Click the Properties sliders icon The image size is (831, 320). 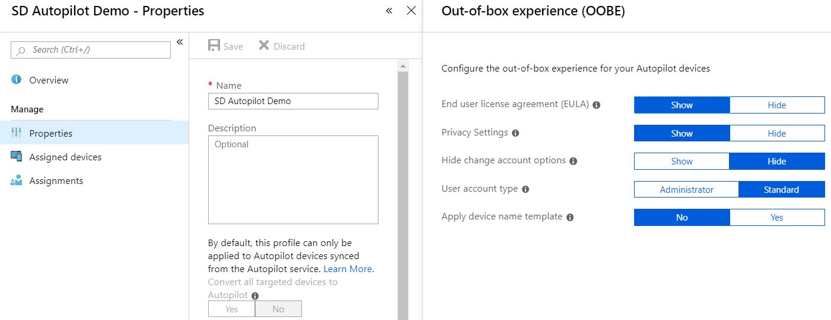17,133
